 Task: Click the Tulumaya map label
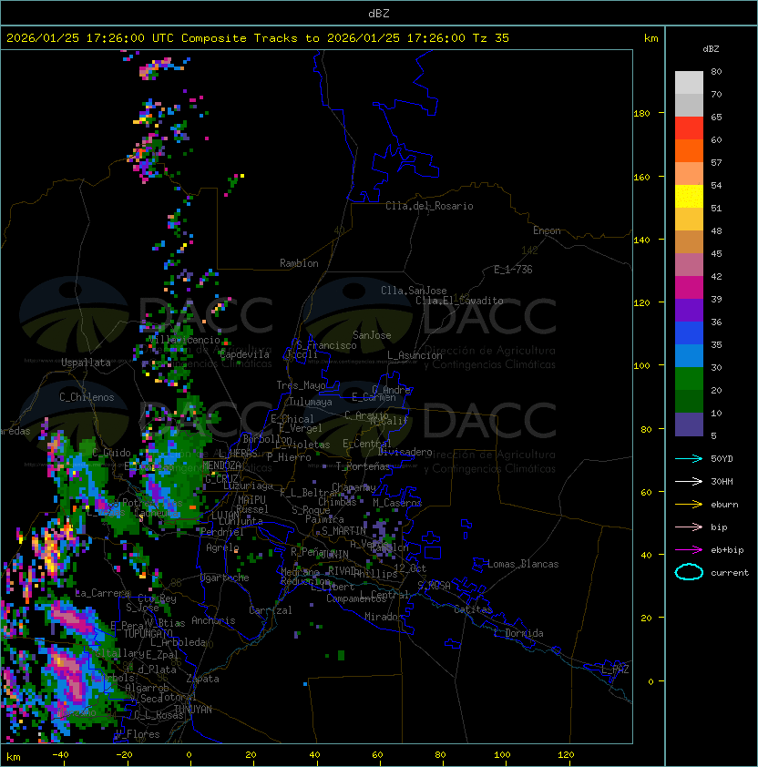311,402
